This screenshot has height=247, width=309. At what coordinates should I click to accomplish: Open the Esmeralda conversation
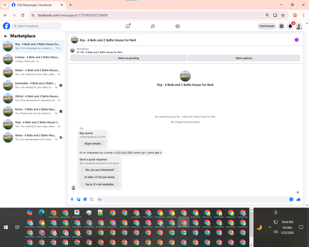point(33,85)
